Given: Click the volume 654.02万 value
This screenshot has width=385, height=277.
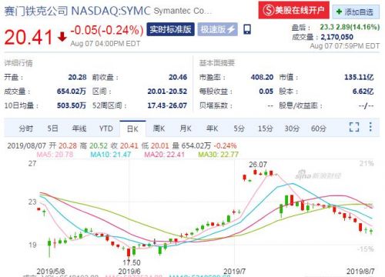Looking at the screenshot, I should (x=72, y=92).
